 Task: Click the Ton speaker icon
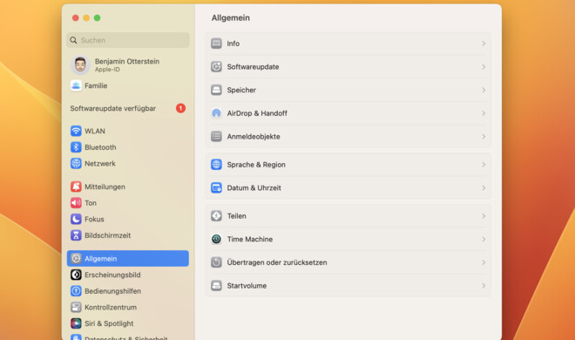click(76, 203)
